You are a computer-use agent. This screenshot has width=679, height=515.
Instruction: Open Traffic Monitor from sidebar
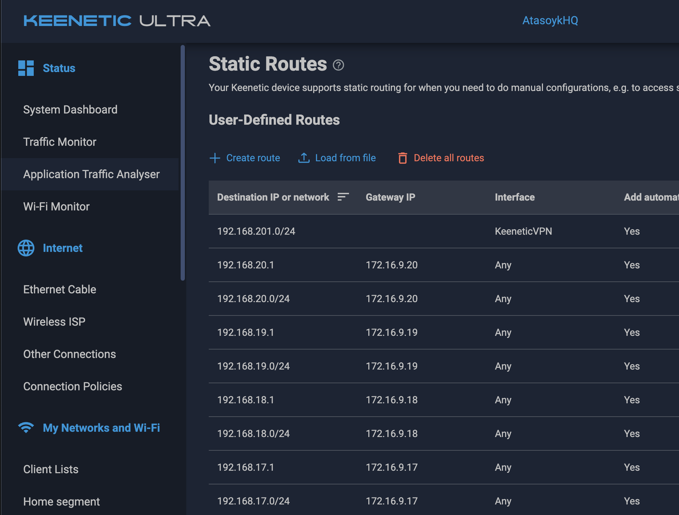click(x=60, y=142)
